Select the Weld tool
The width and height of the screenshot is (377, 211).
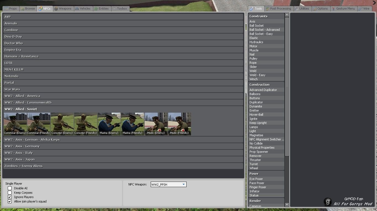[x=266, y=71]
